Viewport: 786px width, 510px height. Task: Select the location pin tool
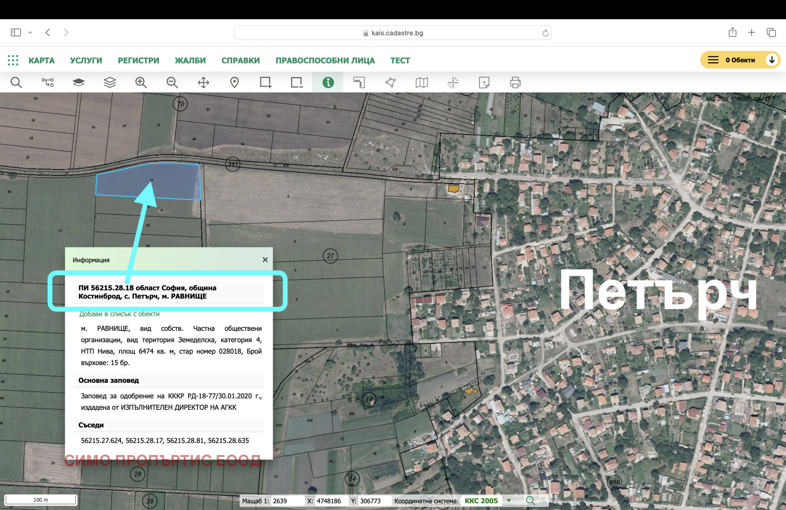click(234, 82)
